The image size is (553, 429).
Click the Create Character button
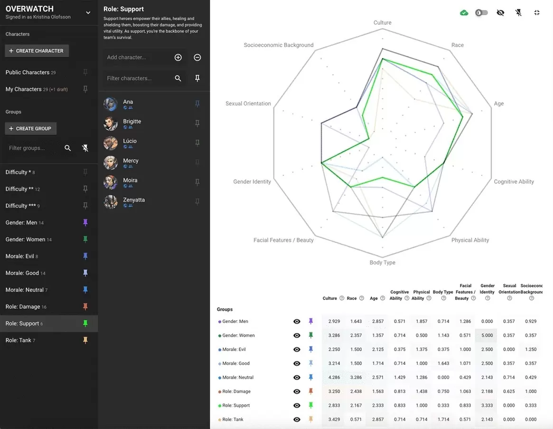(x=37, y=51)
